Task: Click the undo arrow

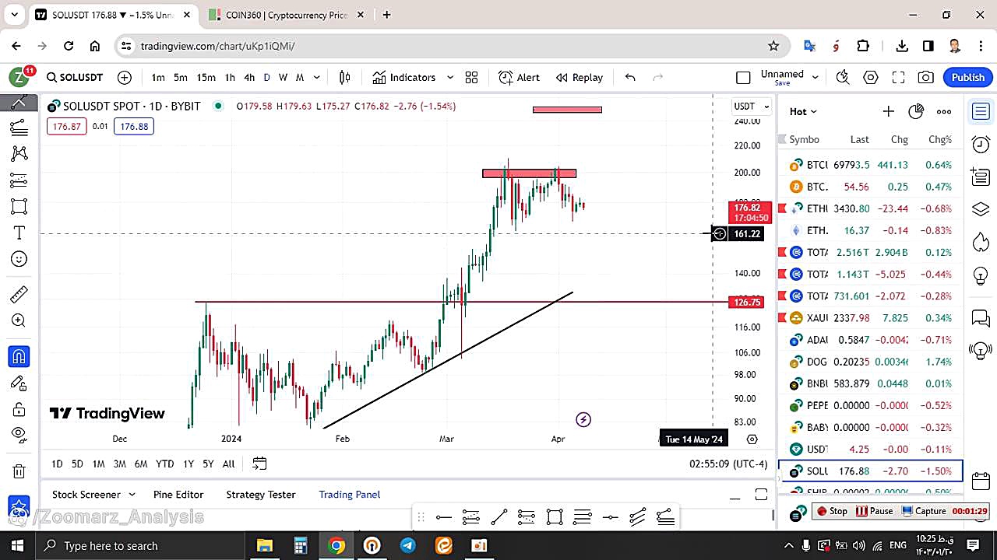Action: (630, 77)
